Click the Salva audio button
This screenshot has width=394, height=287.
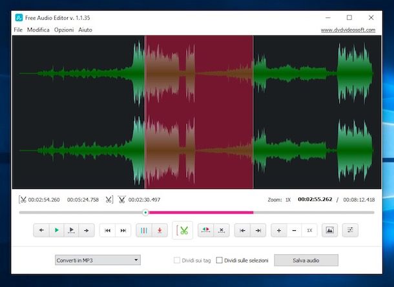[x=306, y=260]
